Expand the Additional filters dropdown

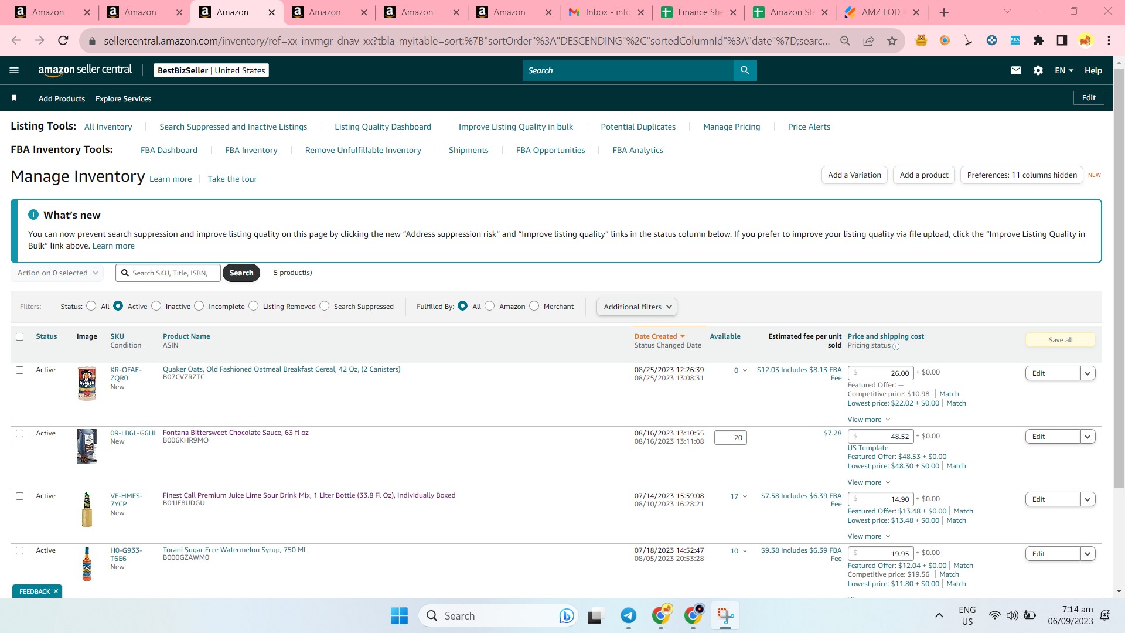tap(637, 307)
